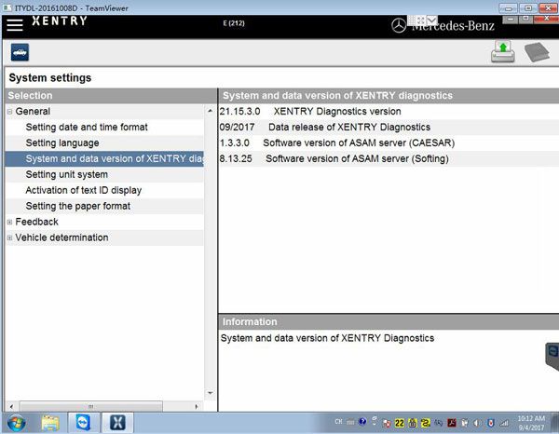Screen dimensions: 559x434
Task: Click the yellow 22 tray icon
Action: pos(400,423)
